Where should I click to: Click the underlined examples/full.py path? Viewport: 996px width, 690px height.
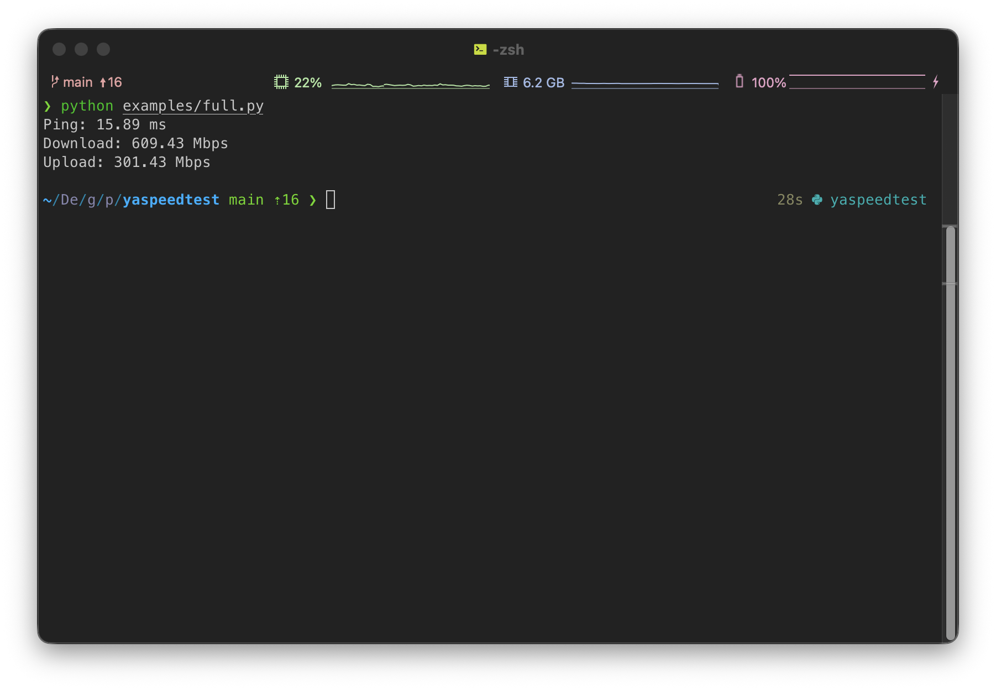coord(193,106)
